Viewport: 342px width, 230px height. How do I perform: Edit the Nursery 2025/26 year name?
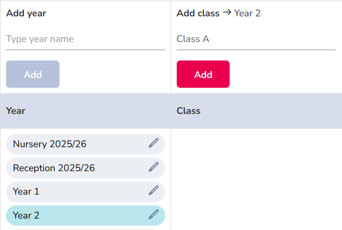pyautogui.click(x=154, y=143)
